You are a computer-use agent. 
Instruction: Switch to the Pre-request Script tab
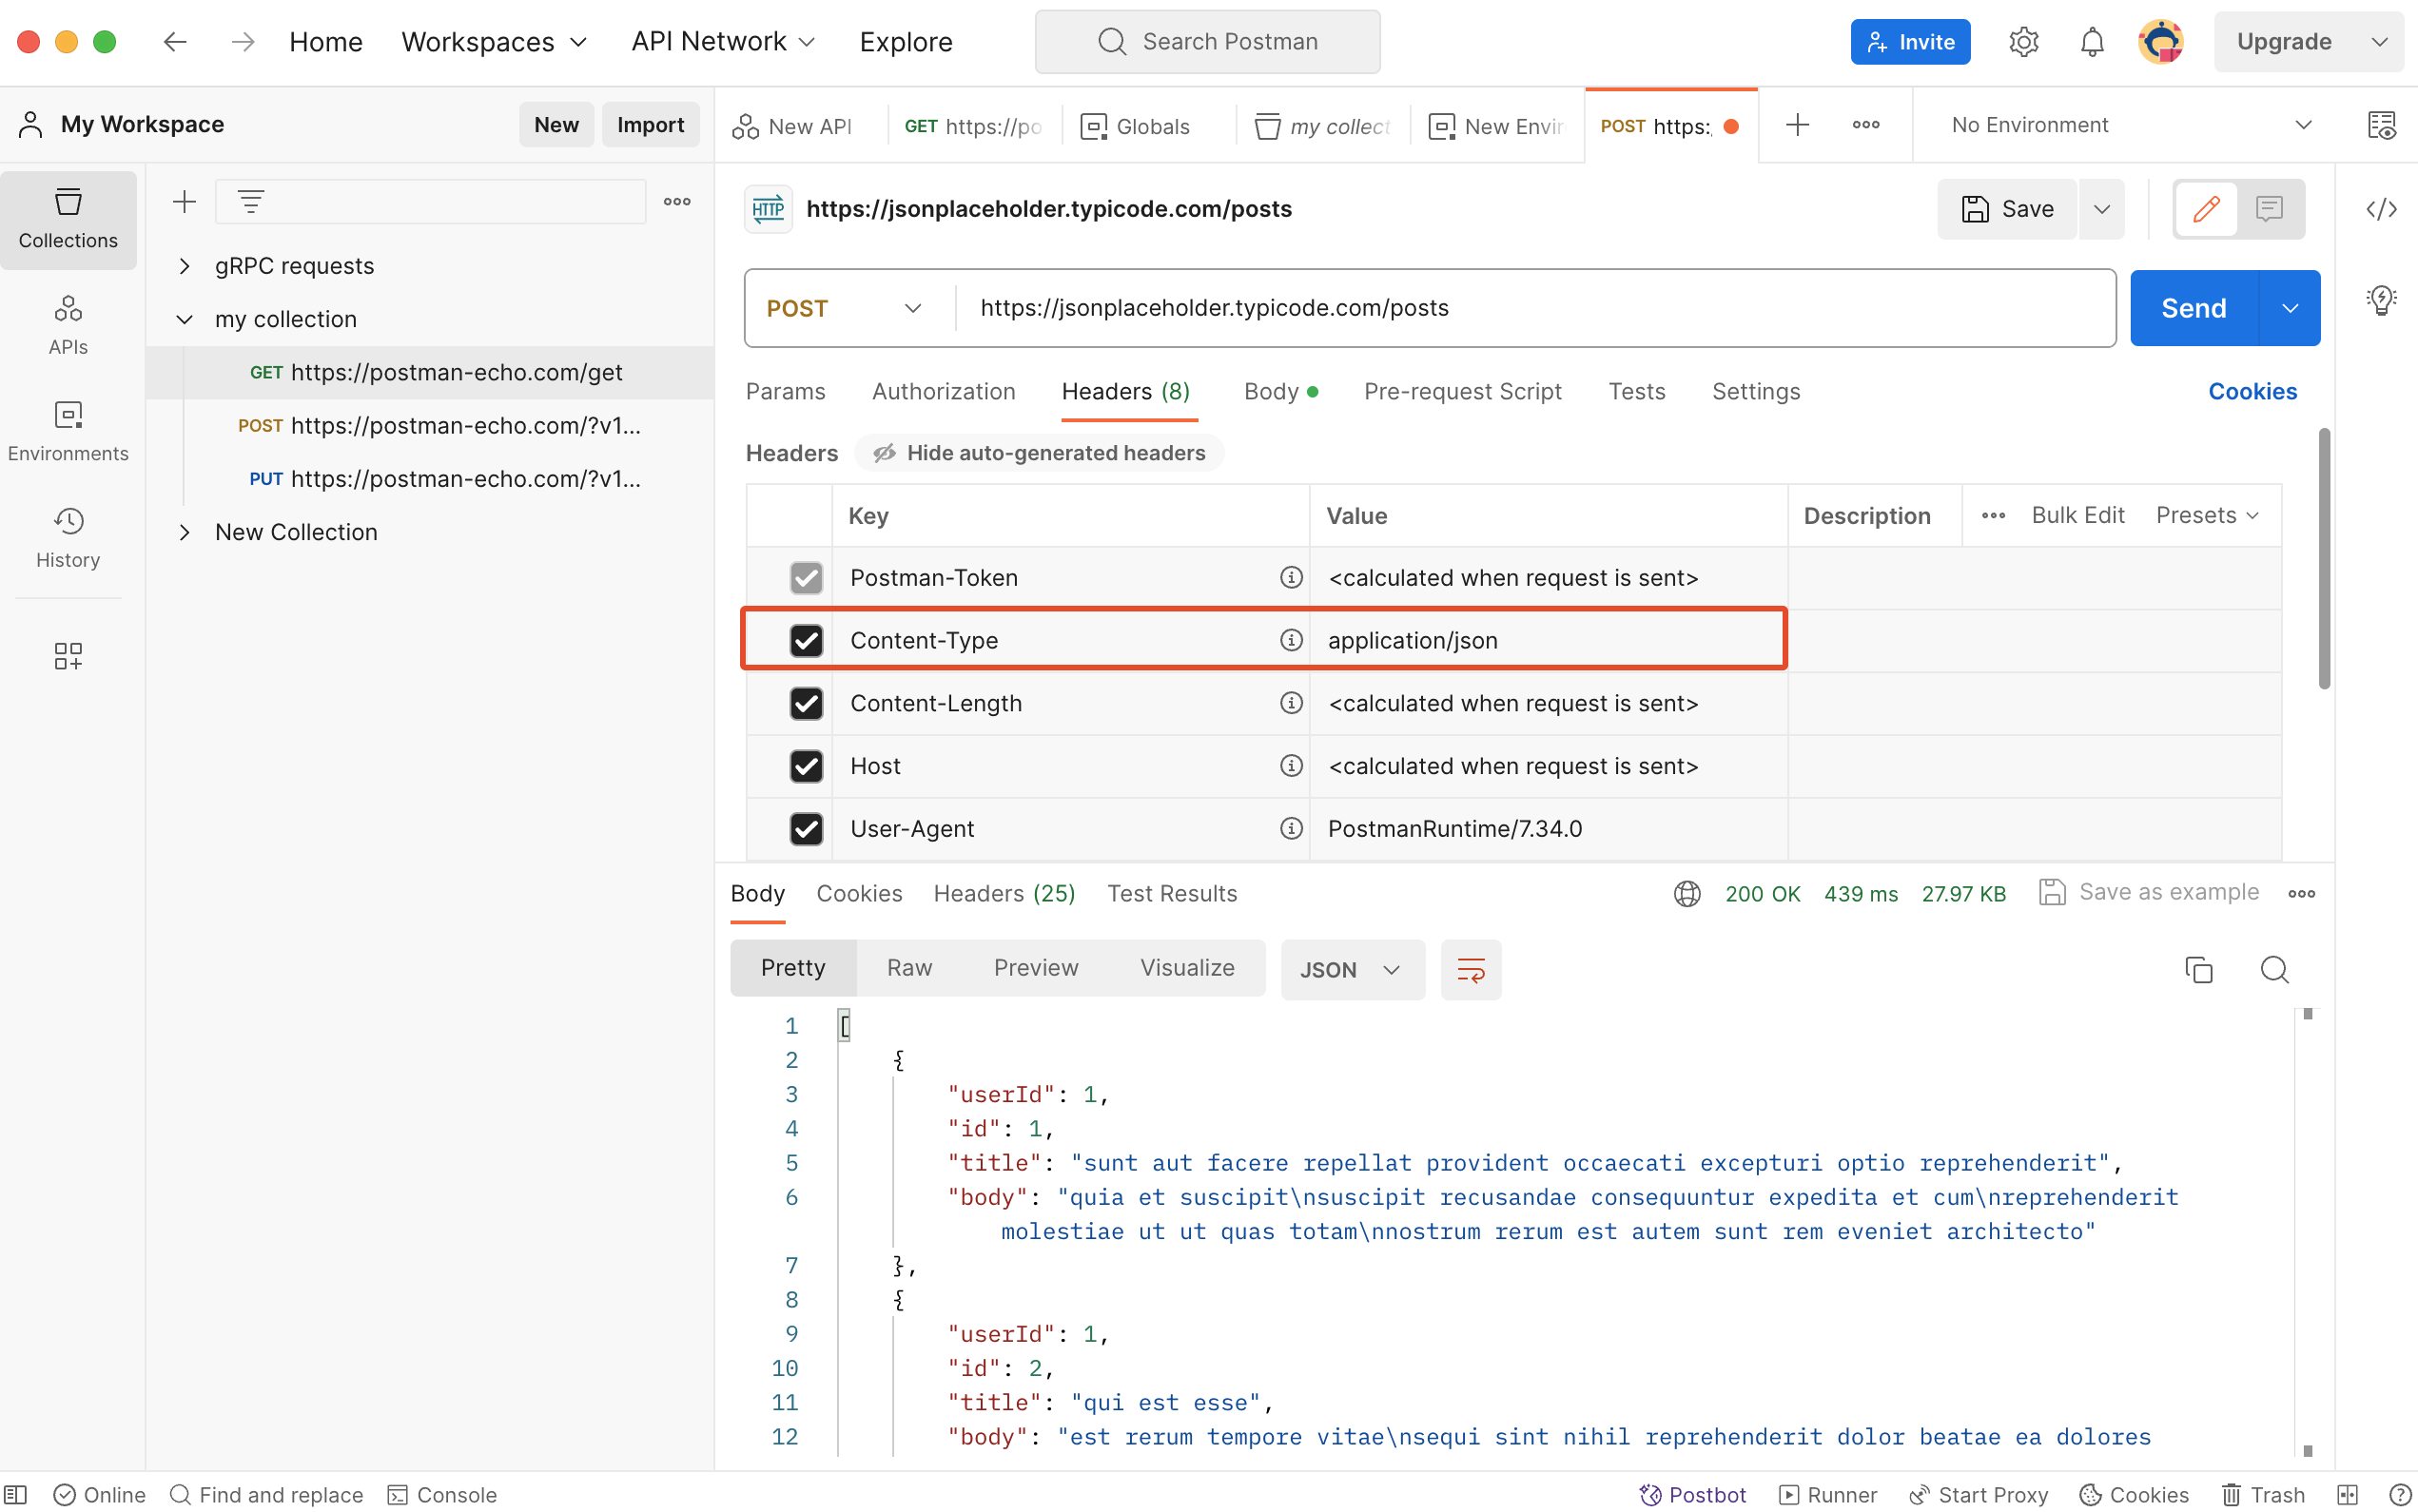tap(1462, 391)
